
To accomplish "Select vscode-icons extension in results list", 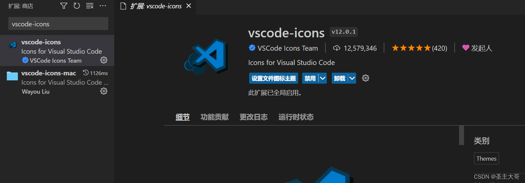I will 57,51.
